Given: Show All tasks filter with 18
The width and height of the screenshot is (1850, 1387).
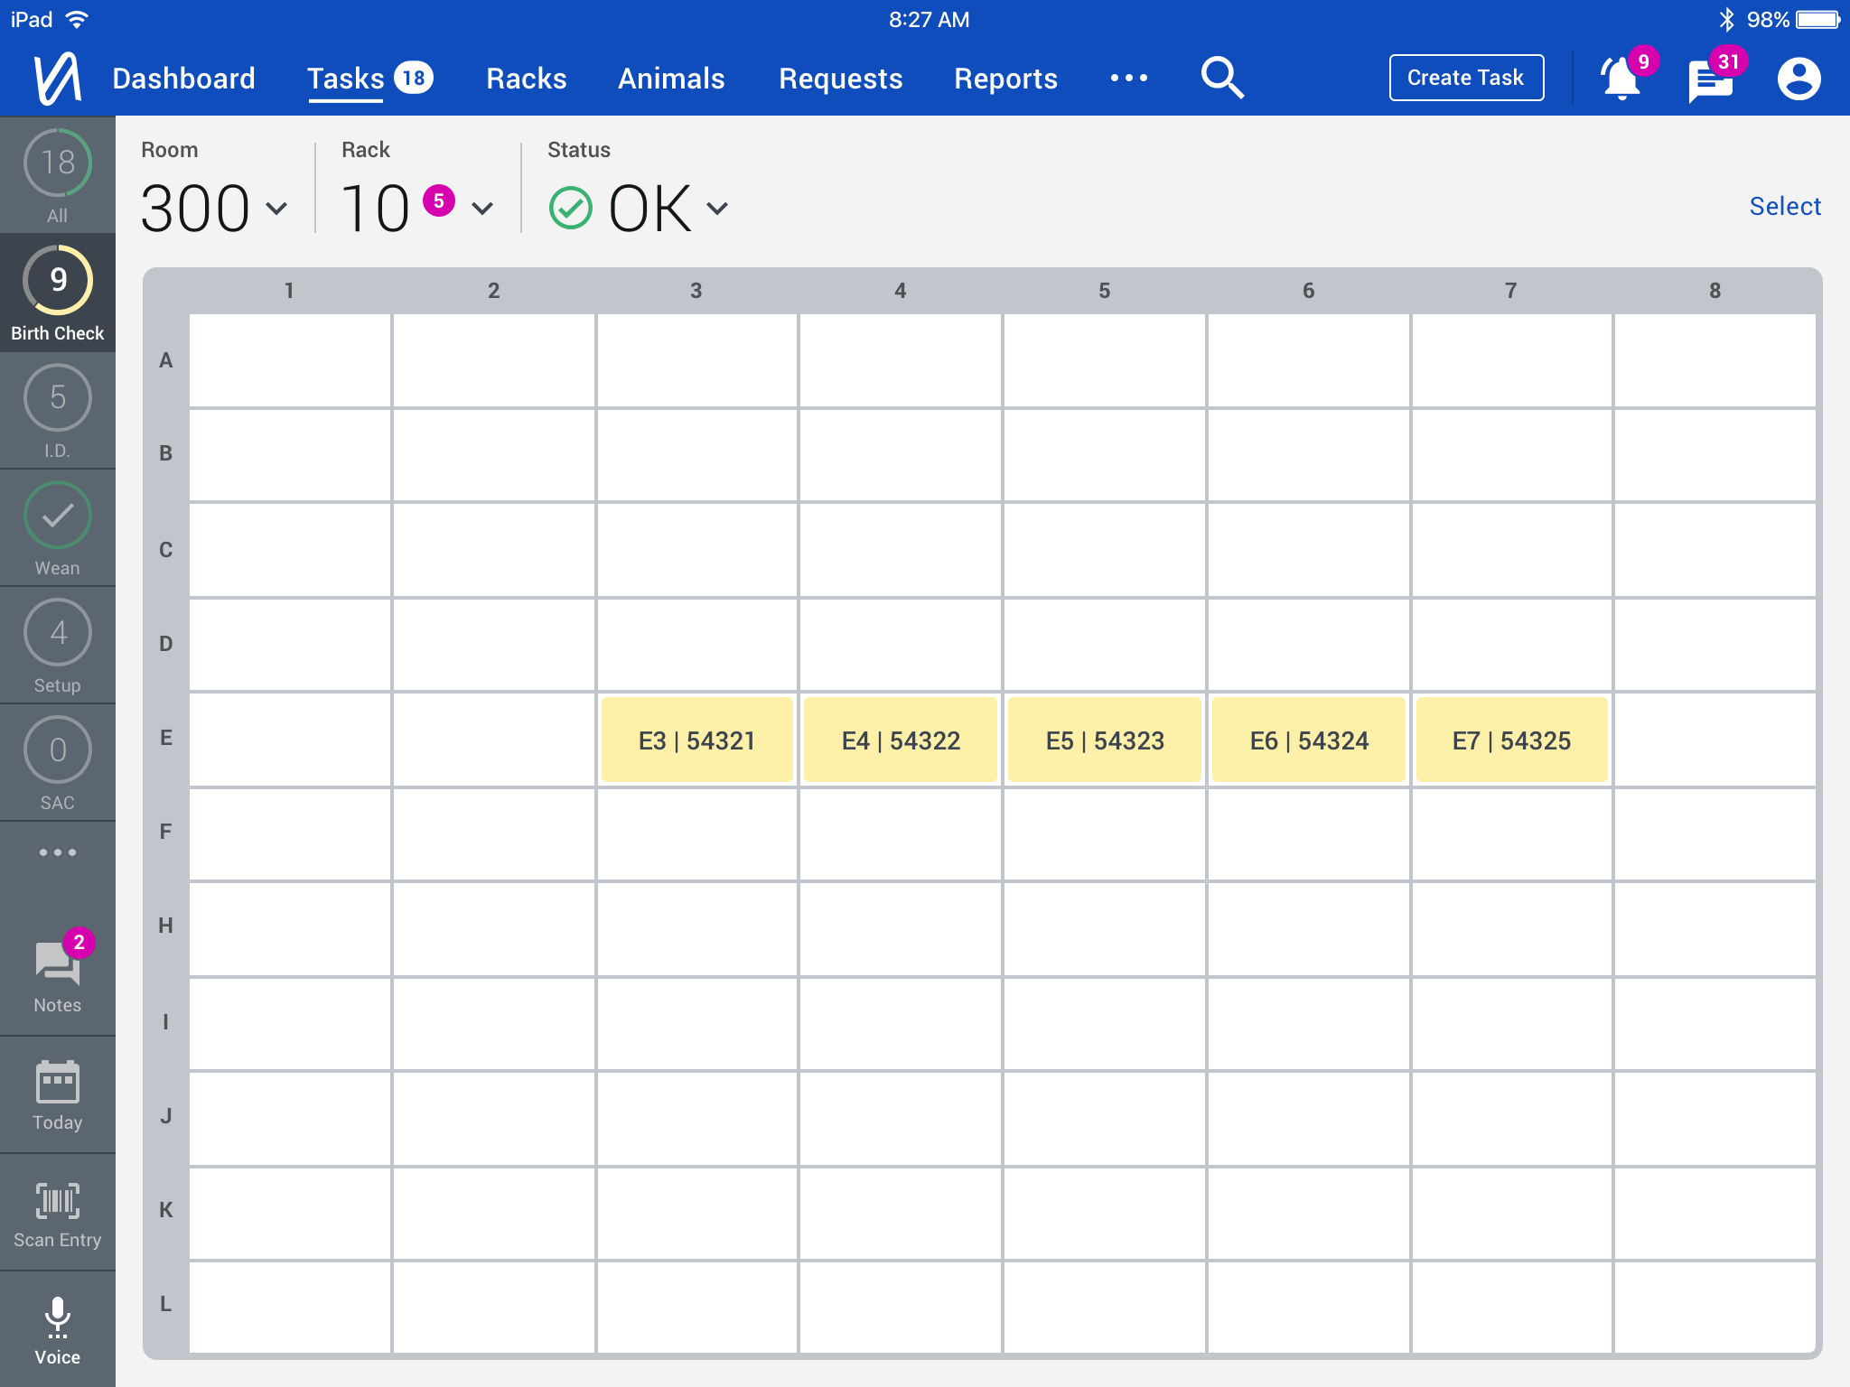Looking at the screenshot, I should (58, 175).
